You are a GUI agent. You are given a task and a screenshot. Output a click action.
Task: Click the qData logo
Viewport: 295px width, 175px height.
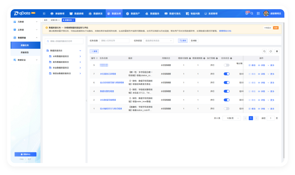click(x=24, y=13)
